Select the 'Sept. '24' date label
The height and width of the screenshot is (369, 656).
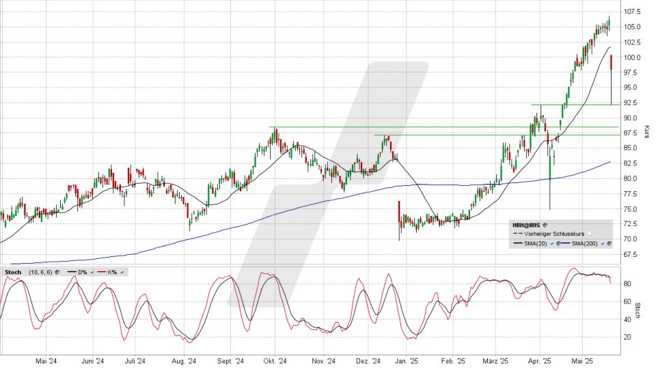coord(230,361)
